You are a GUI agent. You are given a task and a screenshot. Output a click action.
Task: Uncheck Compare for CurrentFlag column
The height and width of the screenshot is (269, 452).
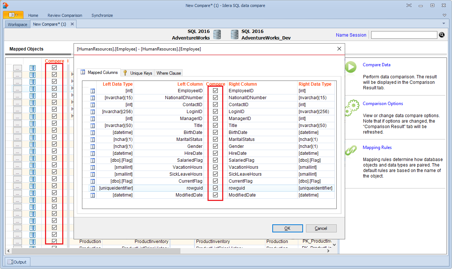click(x=215, y=181)
